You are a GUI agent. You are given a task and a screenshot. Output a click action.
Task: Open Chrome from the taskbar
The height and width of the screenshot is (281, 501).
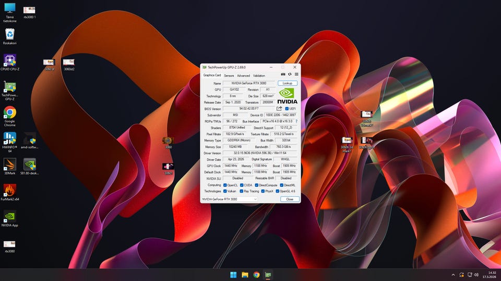point(256,275)
